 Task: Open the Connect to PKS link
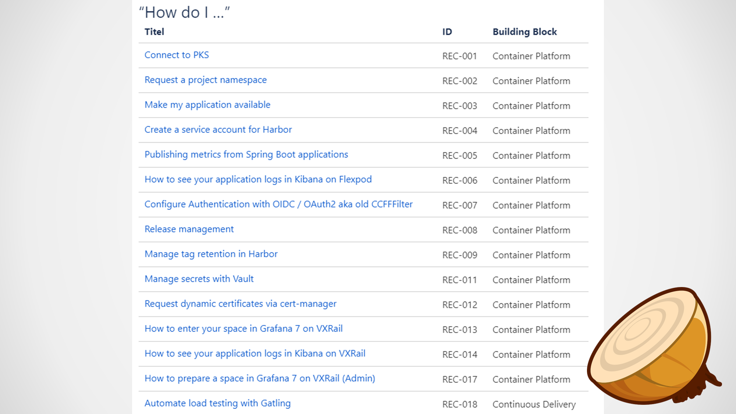click(x=176, y=55)
